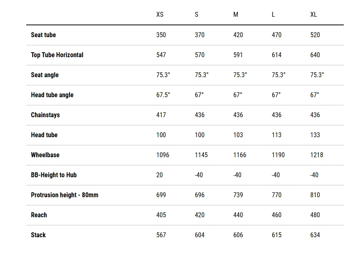Select the Head tube angle row label
Screen dimensions: 352x265
pyautogui.click(x=52, y=95)
